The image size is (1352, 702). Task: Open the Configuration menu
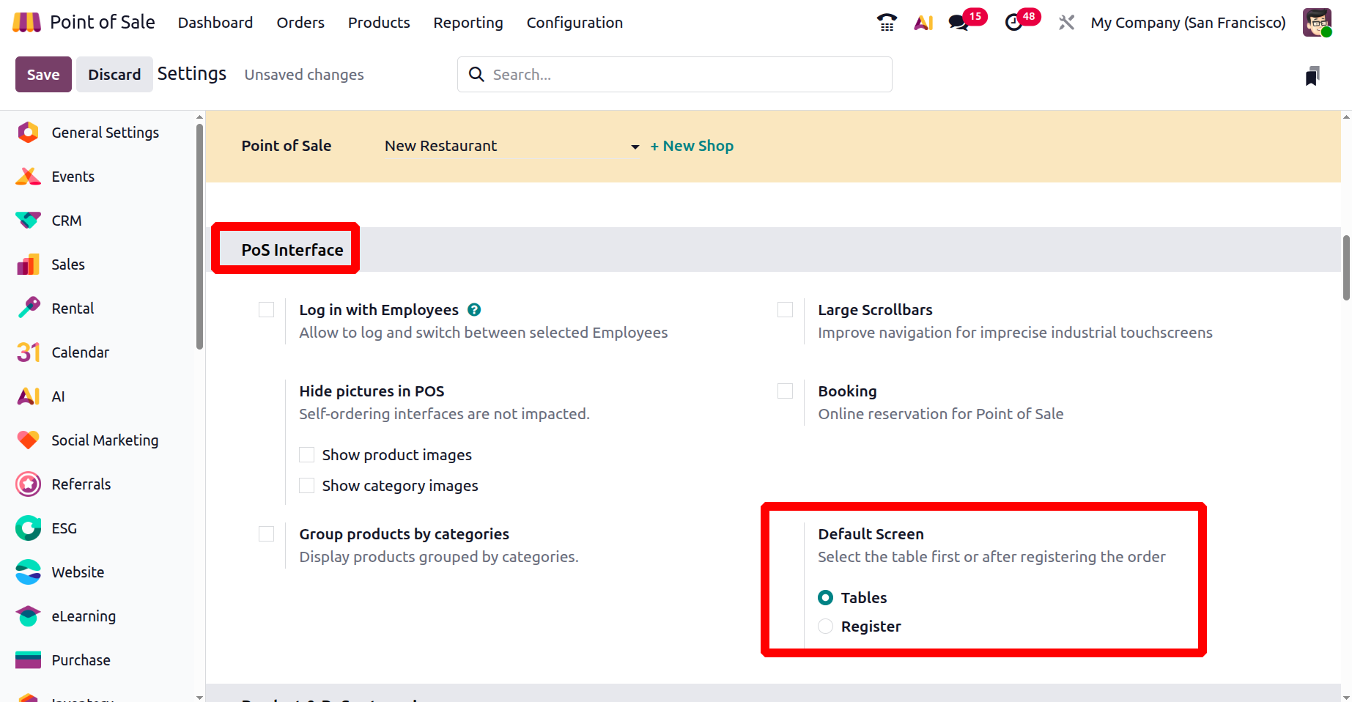(x=575, y=23)
